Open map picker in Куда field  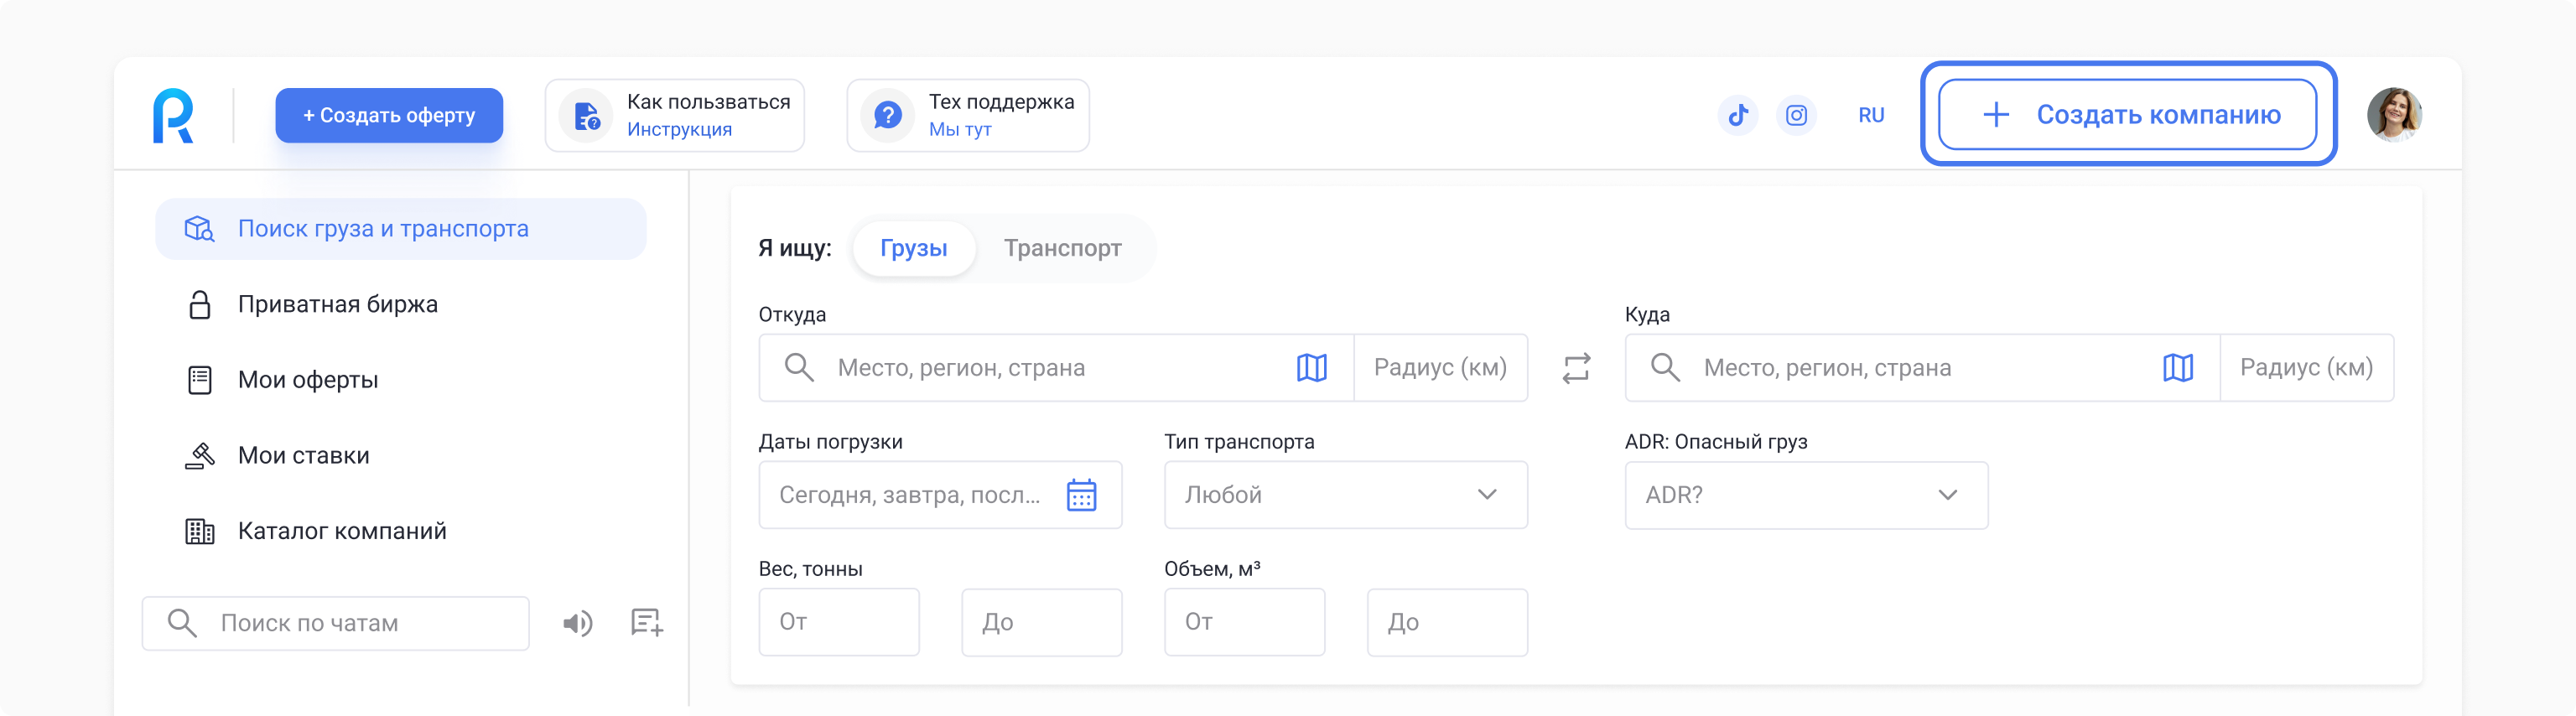click(2177, 368)
